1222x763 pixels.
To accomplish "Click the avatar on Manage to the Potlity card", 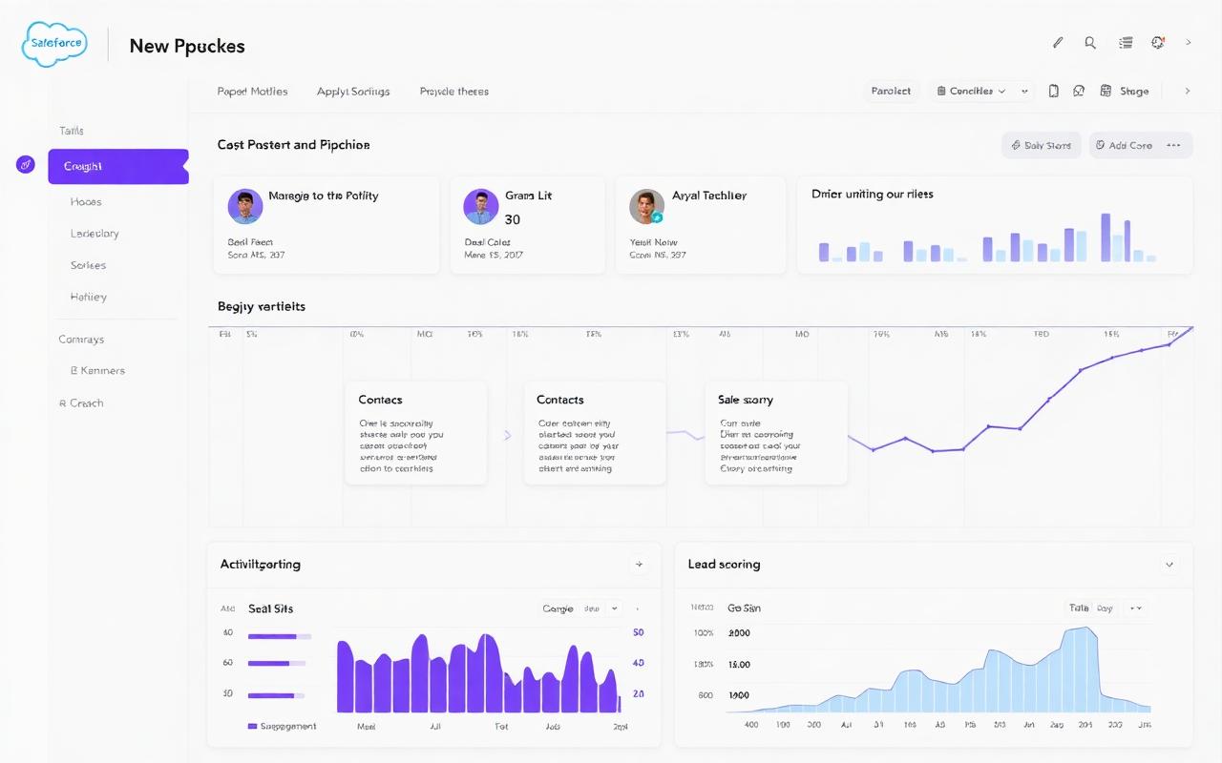I will 245,206.
